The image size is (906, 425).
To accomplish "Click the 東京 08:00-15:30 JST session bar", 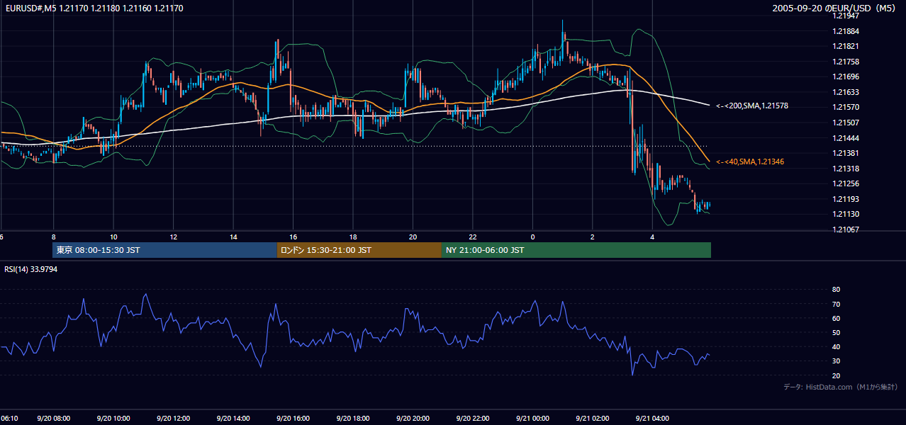I will (164, 250).
